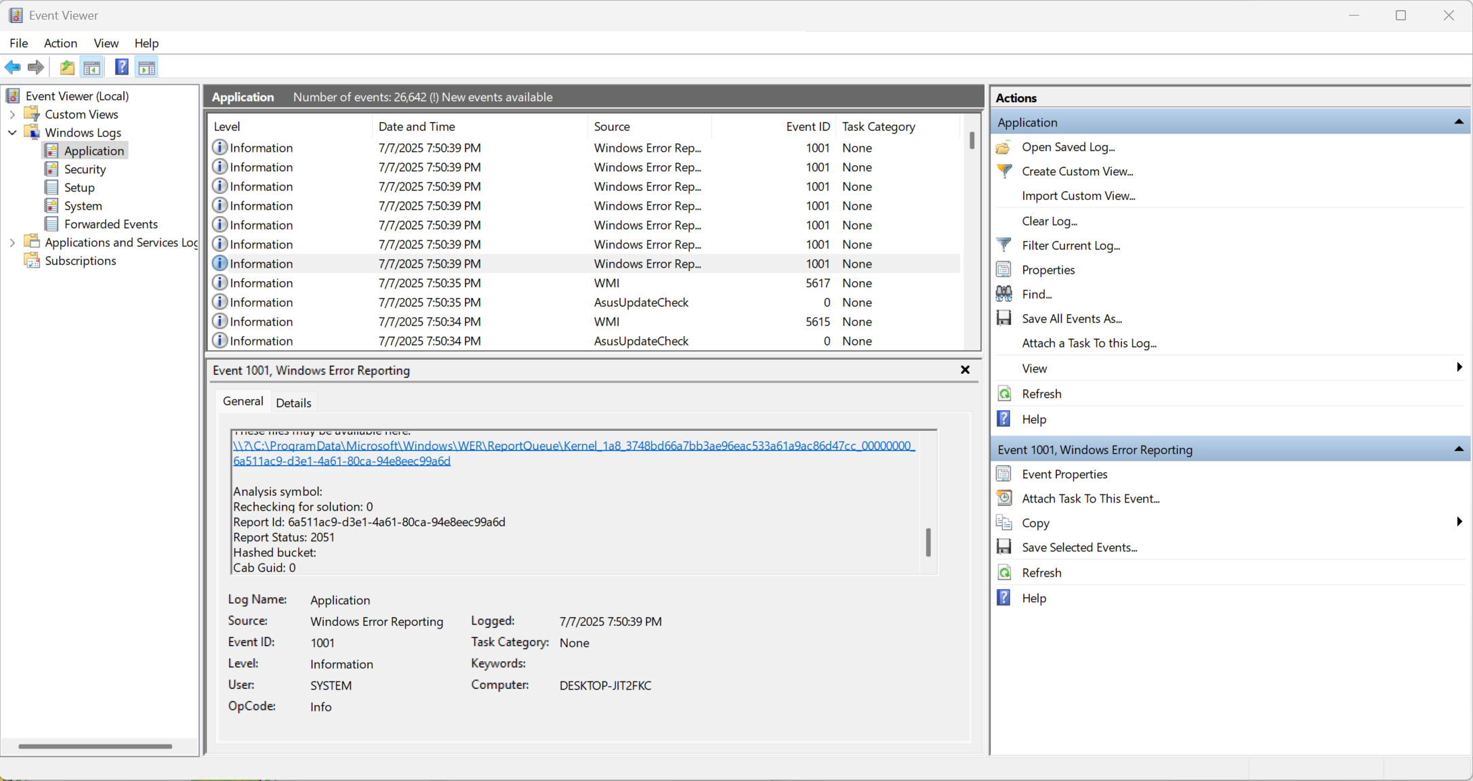Open the View submenu arrow in Actions
This screenshot has height=781, width=1473.
click(x=1459, y=367)
